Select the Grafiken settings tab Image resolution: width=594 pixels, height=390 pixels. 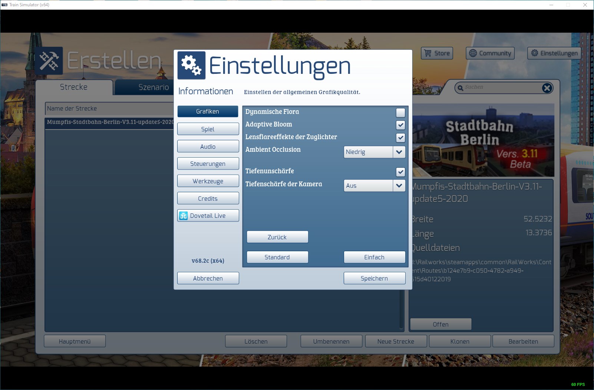click(x=208, y=111)
